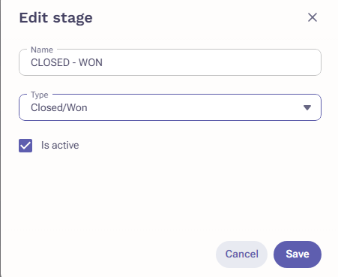Click the 'Edit stage' dialog heading

pyautogui.click(x=56, y=18)
